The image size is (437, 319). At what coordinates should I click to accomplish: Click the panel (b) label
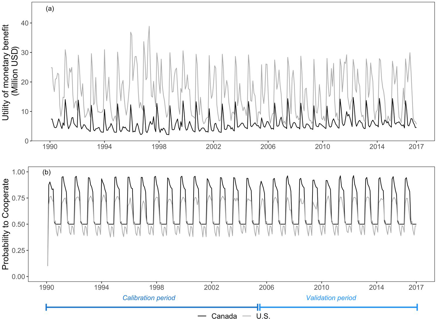click(x=47, y=172)
